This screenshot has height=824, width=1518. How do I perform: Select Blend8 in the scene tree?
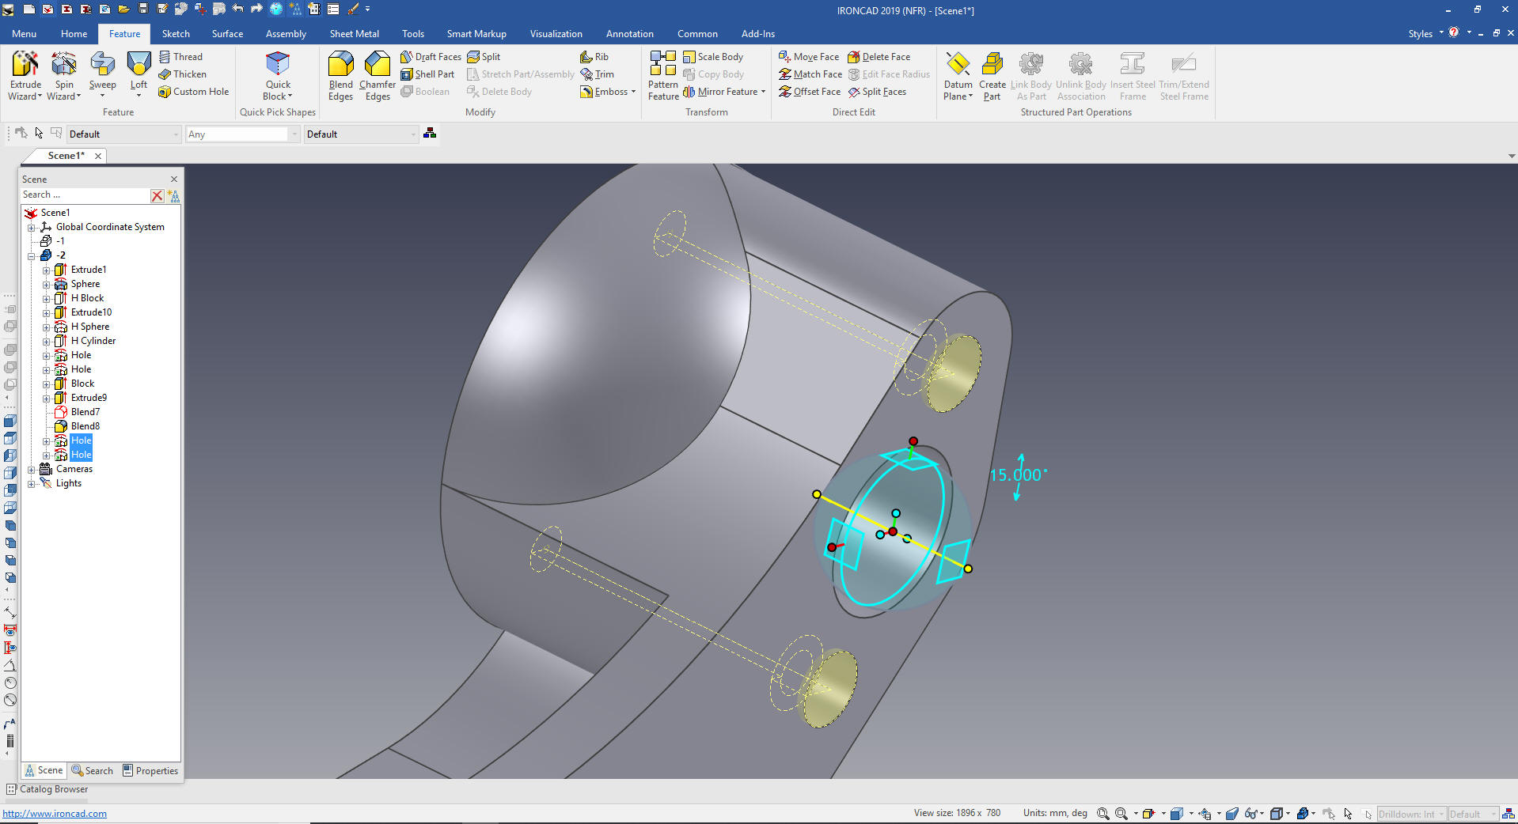tap(85, 426)
